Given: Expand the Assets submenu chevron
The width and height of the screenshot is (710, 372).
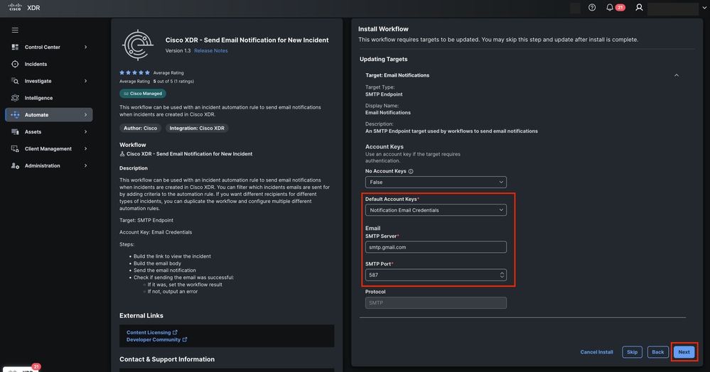Looking at the screenshot, I should 85,132.
